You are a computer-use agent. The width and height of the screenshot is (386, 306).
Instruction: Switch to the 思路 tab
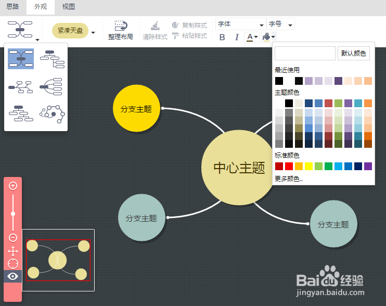point(12,7)
